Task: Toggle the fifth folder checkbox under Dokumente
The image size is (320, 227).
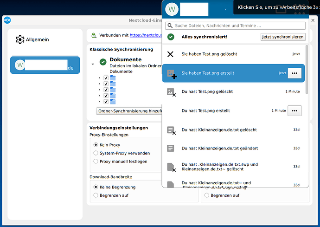Action: 106,102
